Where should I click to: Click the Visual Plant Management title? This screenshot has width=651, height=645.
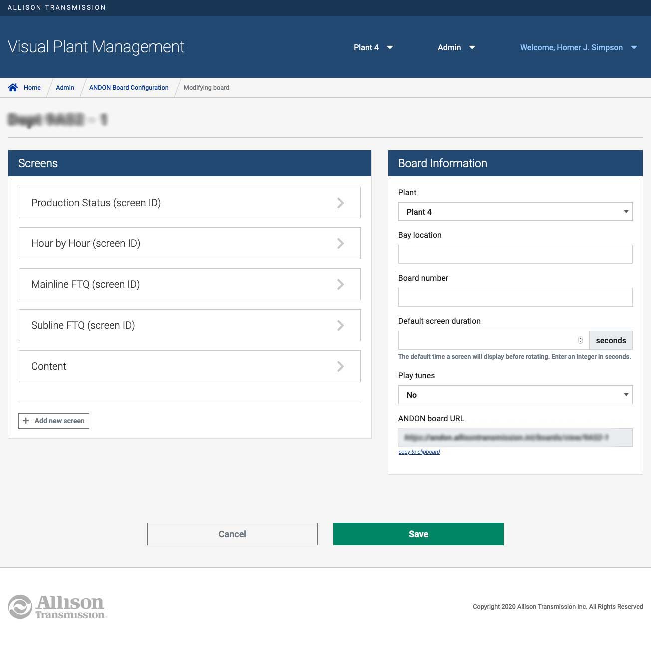click(x=96, y=47)
